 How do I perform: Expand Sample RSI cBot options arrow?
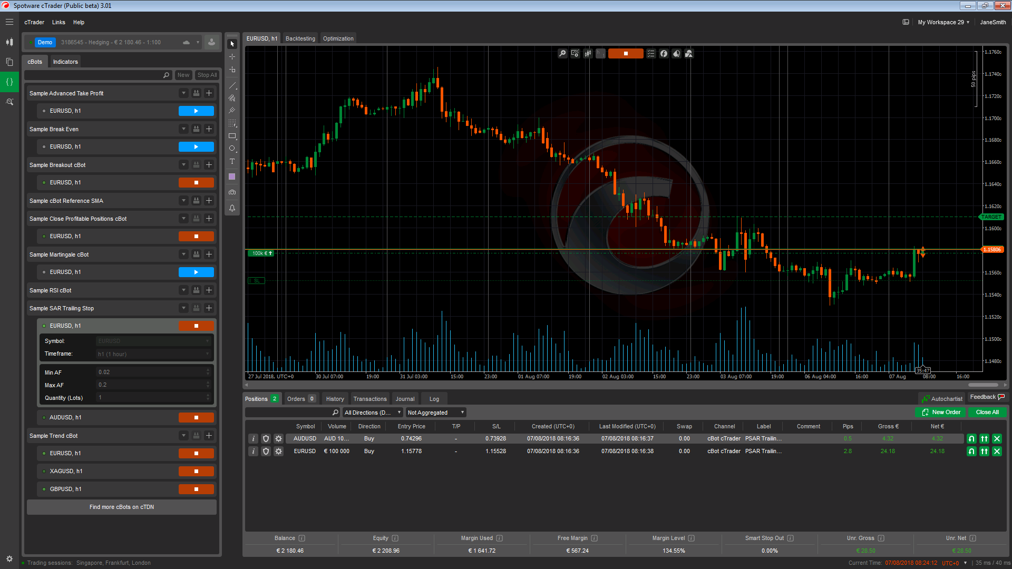[183, 290]
